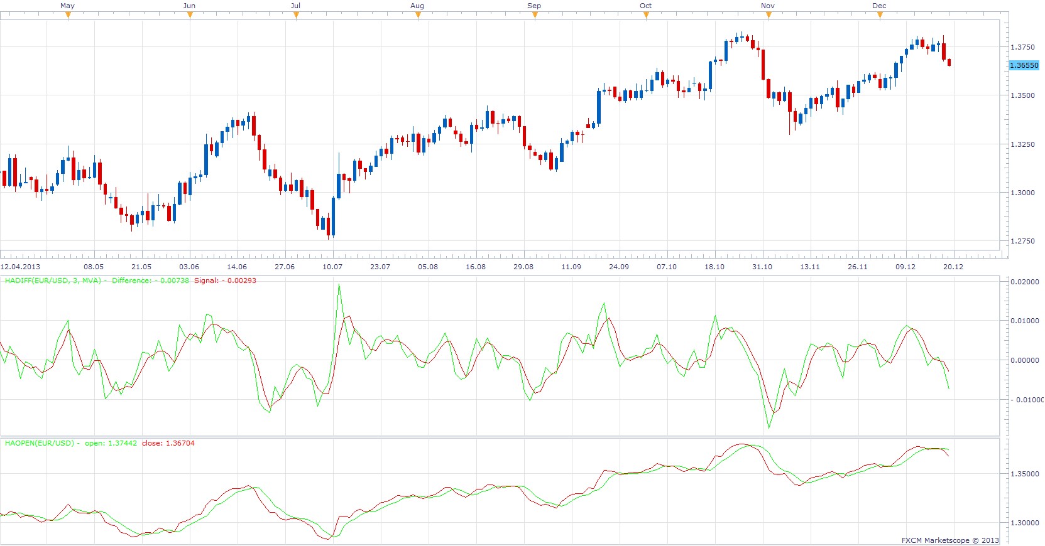Select the Dec orange marker arrow
The height and width of the screenshot is (546, 1045).
click(880, 15)
